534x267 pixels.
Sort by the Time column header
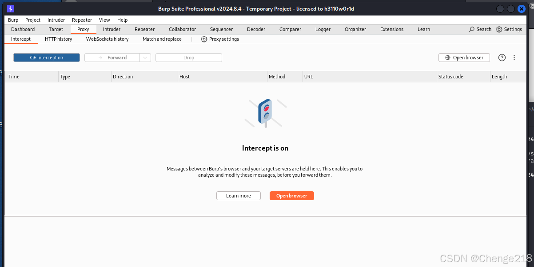point(32,77)
